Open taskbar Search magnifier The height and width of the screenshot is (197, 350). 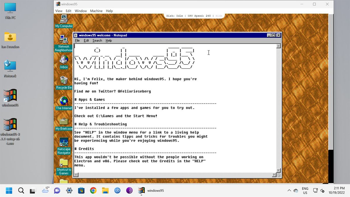click(x=21, y=191)
